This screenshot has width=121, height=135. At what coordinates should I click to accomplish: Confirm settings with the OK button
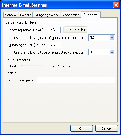(81, 128)
